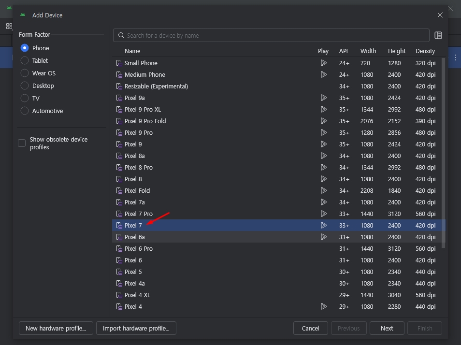Click the 390 dpi density value

425,121
